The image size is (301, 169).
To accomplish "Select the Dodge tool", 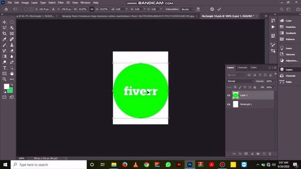I will click(x=4, y=62).
